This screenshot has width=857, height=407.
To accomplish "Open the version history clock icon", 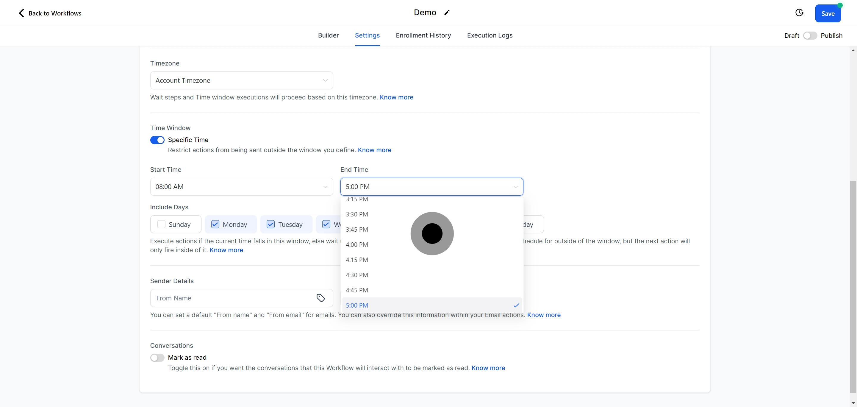I will (x=799, y=13).
